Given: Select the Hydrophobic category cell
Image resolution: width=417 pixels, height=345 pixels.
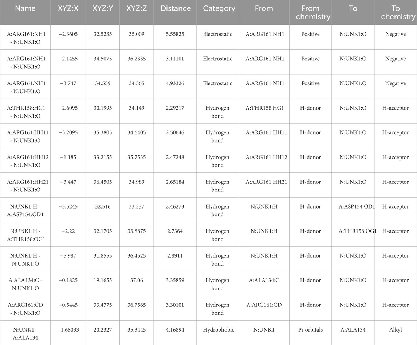Looking at the screenshot, I should [217, 330].
